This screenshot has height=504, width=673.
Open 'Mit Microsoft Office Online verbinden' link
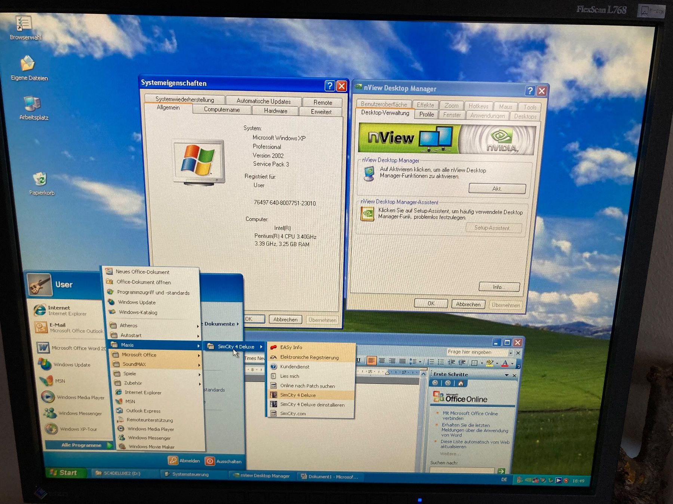[470, 416]
